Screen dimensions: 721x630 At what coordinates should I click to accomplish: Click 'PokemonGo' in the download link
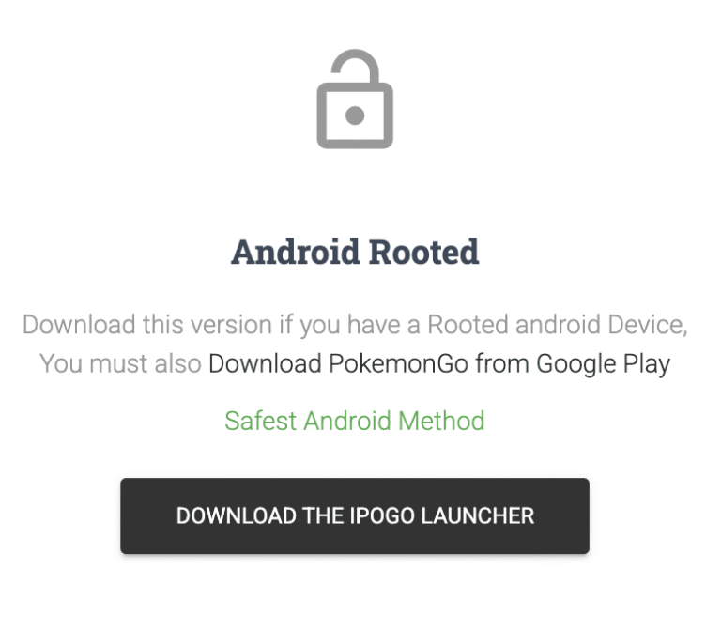pyautogui.click(x=398, y=363)
